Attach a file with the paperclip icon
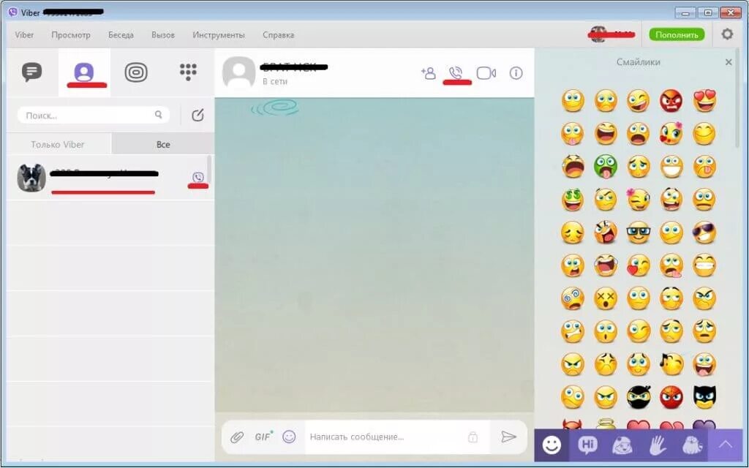The height and width of the screenshot is (468, 749). tap(237, 437)
